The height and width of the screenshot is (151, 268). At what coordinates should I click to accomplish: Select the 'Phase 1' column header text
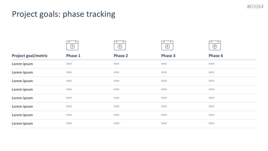pos(73,56)
